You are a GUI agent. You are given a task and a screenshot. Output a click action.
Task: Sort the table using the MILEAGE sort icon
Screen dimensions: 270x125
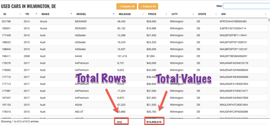click(x=143, y=14)
